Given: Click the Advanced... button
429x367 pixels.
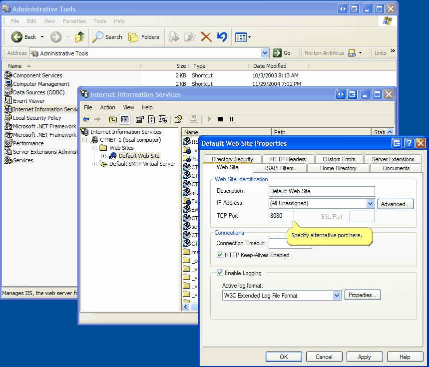Looking at the screenshot, I should [x=396, y=204].
